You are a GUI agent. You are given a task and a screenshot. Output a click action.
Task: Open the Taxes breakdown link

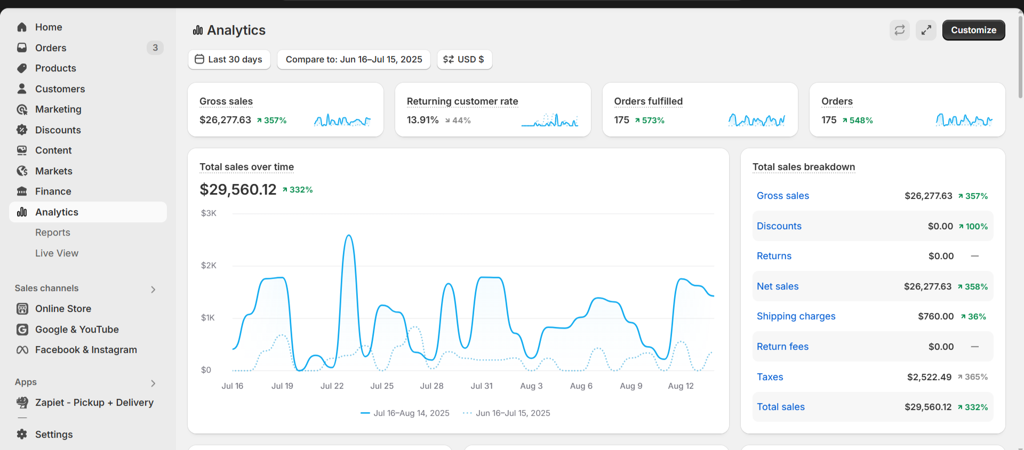tap(770, 377)
